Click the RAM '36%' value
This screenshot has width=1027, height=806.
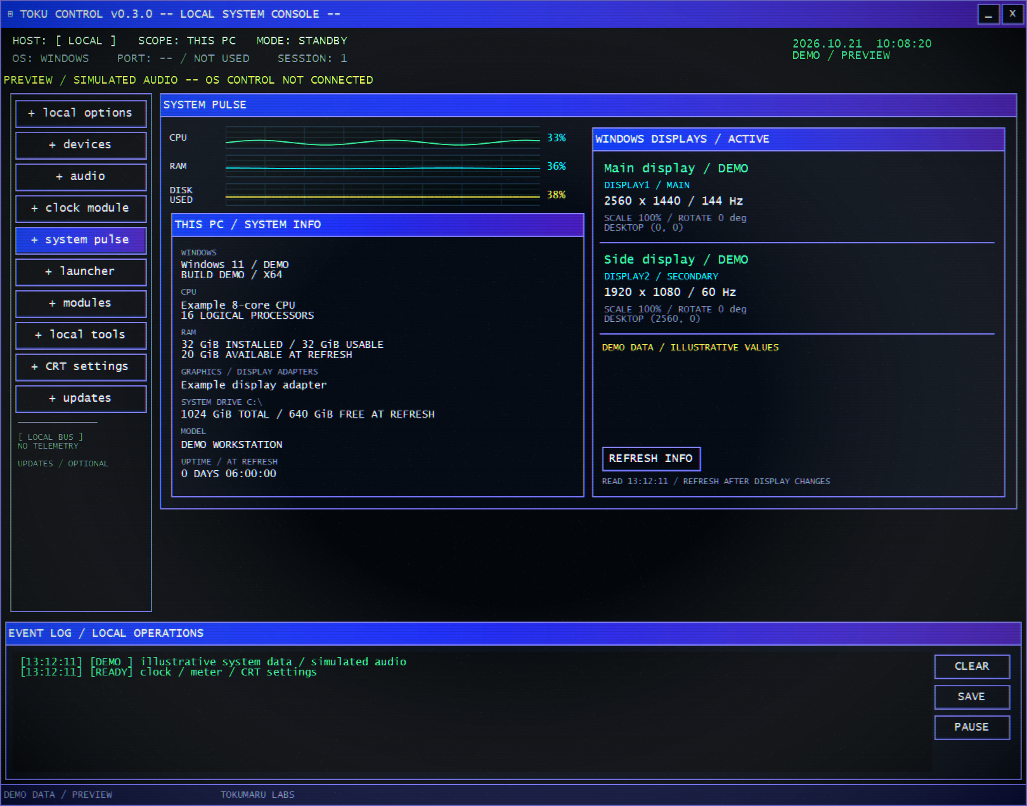click(x=556, y=167)
